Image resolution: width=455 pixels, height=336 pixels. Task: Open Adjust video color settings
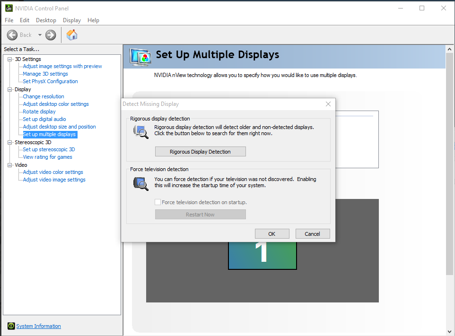(x=53, y=172)
